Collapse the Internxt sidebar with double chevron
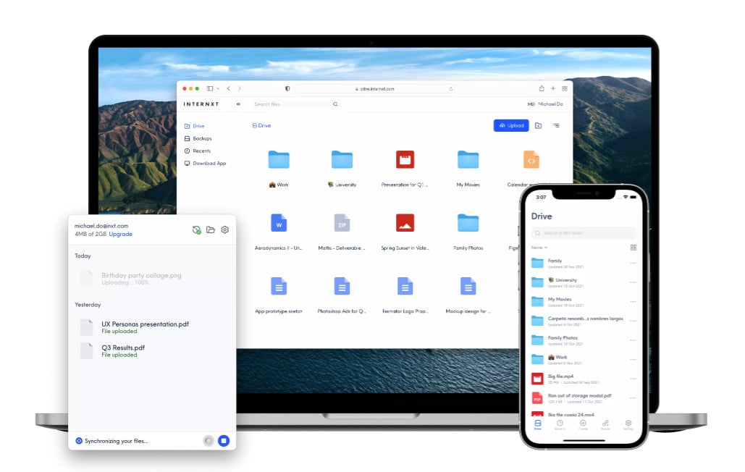The width and height of the screenshot is (745, 472). tap(239, 104)
